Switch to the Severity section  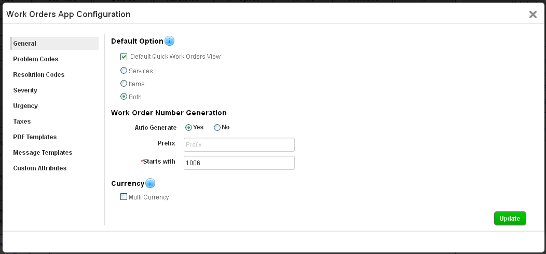pyautogui.click(x=25, y=90)
